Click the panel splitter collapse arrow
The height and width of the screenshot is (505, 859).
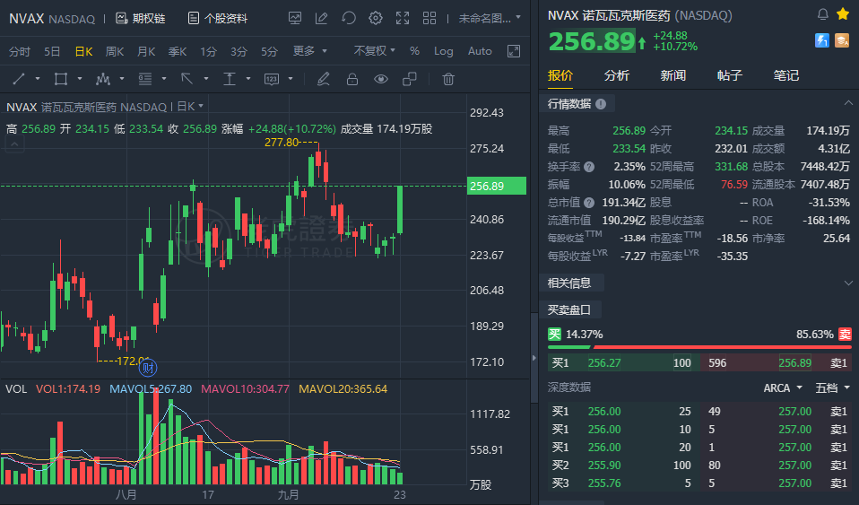coord(534,358)
